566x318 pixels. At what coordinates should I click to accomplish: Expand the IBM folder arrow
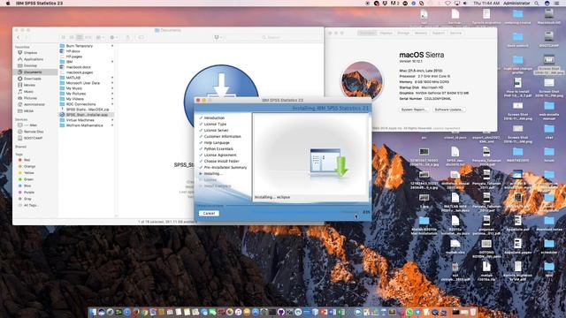pyautogui.click(x=112, y=62)
